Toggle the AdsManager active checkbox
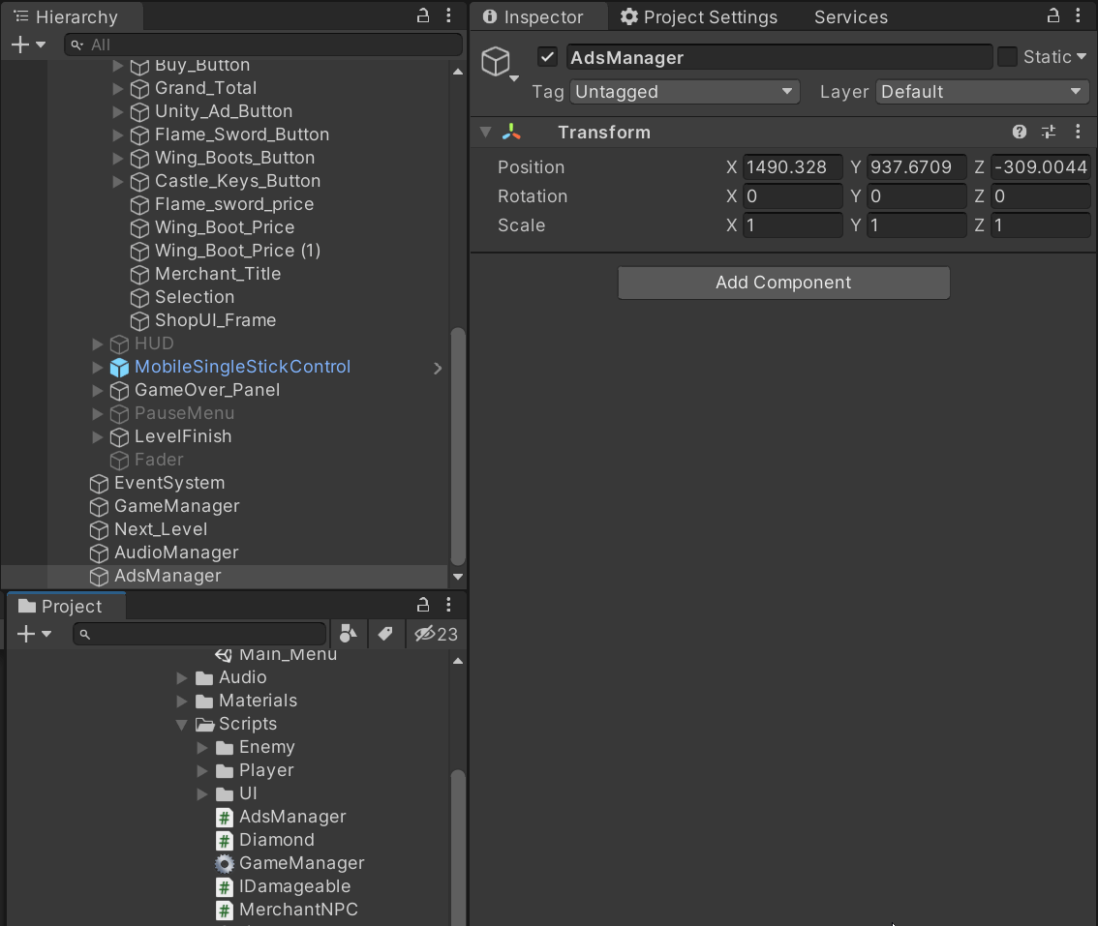The image size is (1098, 926). [x=547, y=56]
